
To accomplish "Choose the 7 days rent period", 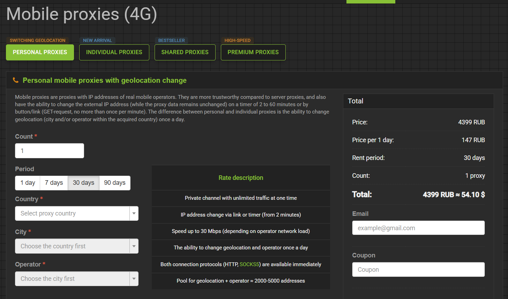I will click(x=54, y=183).
